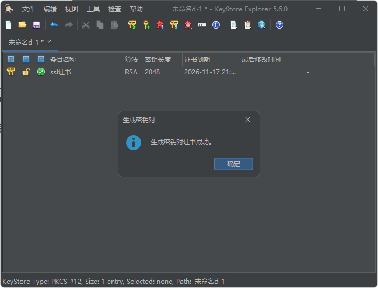Click the 确定 button in dialog

click(x=233, y=164)
